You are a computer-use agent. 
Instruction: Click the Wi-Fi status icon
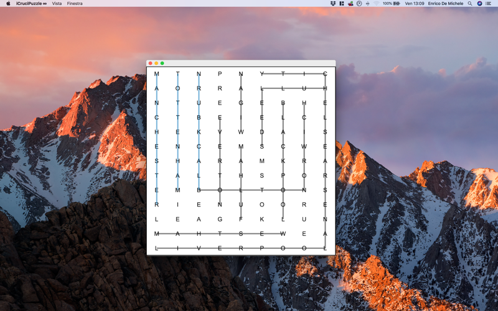tap(377, 4)
